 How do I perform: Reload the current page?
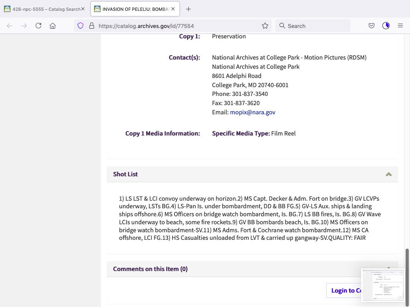click(38, 26)
